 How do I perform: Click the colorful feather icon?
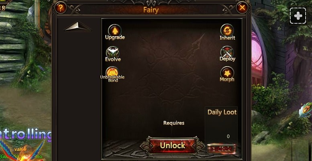tap(306, 110)
